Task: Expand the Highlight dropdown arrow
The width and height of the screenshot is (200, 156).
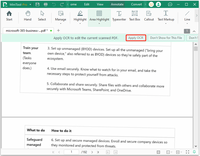Action: 80,24
